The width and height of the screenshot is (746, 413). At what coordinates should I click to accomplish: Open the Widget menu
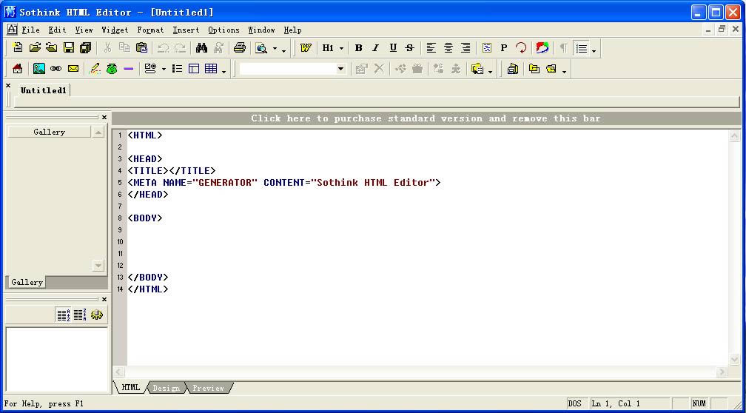pyautogui.click(x=115, y=30)
